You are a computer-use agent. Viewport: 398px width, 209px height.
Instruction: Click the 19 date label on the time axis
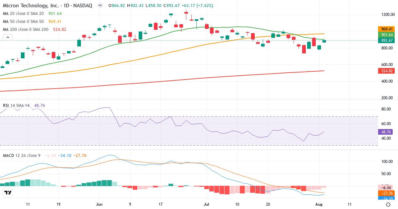[x=58, y=204]
